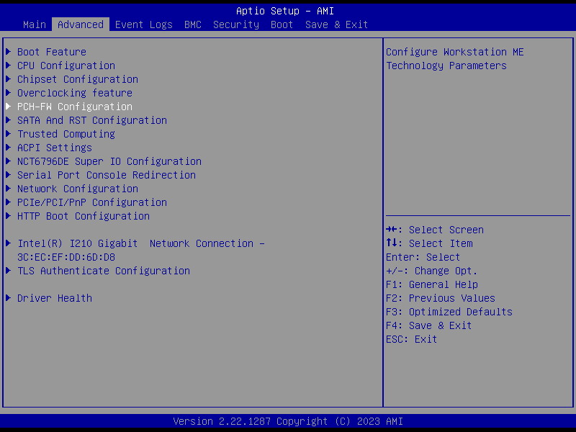576x432 pixels.
Task: Open Intel(R) I210 Gigabit Network Connection
Action: point(141,250)
